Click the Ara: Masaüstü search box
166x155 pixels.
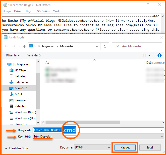(137, 46)
